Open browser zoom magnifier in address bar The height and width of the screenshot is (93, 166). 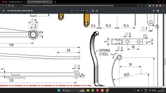[x=139, y=6]
